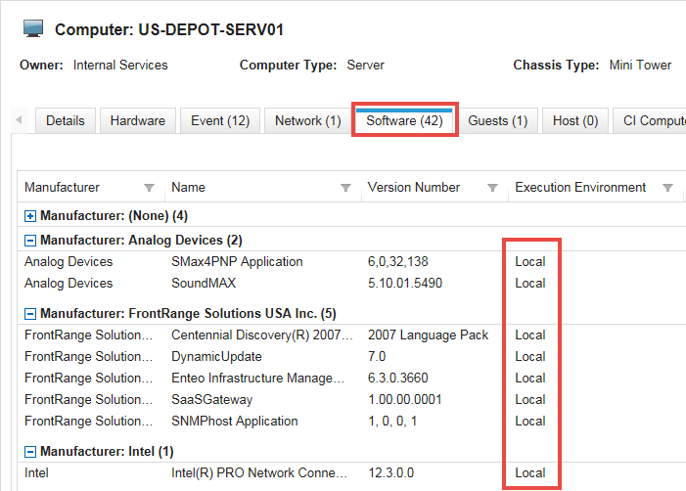Click version 1.00.00.0001 cell
The width and height of the screenshot is (686, 491).
coord(405,400)
